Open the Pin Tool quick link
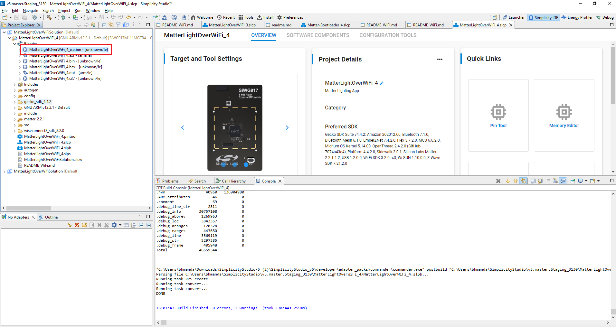 click(498, 116)
